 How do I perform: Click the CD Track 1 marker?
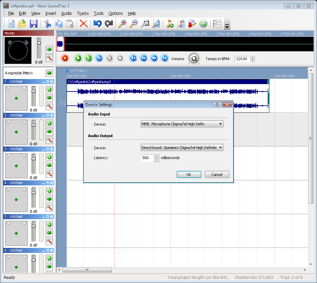pos(77,71)
